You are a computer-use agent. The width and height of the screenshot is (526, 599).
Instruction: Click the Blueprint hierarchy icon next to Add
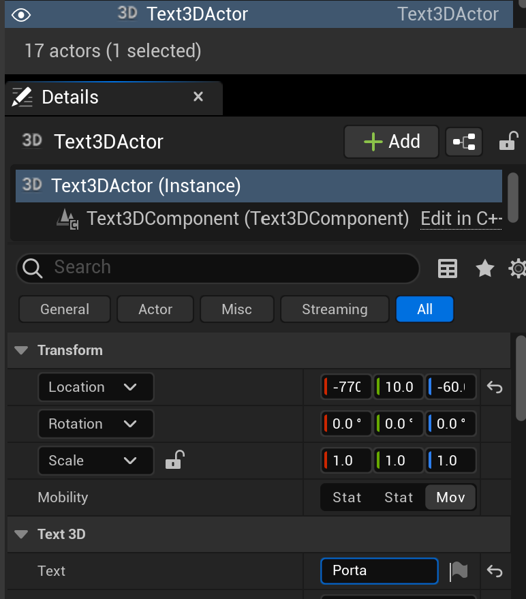[x=464, y=142]
